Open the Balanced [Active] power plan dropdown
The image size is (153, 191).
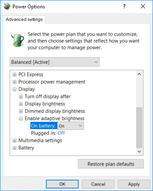pos(54,62)
